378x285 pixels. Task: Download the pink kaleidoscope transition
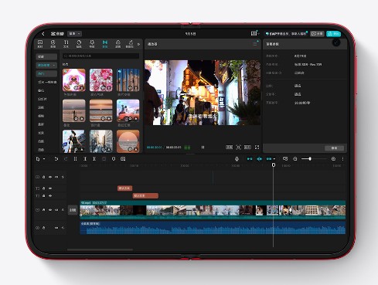(82, 88)
